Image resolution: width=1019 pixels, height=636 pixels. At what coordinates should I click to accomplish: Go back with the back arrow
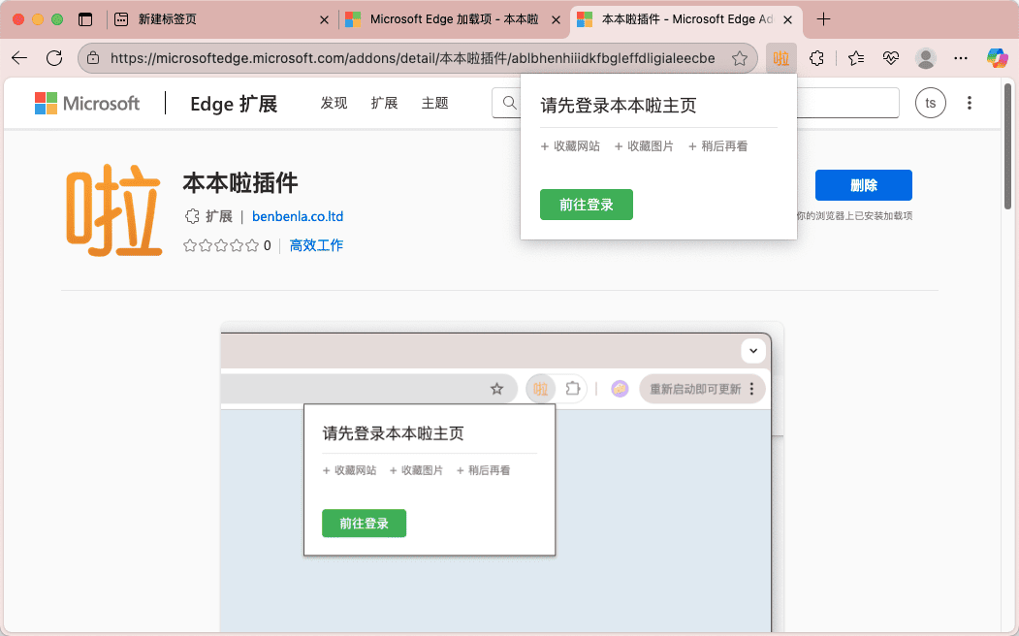[19, 58]
